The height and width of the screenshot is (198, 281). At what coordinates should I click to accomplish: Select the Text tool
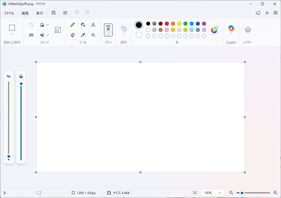(x=93, y=25)
